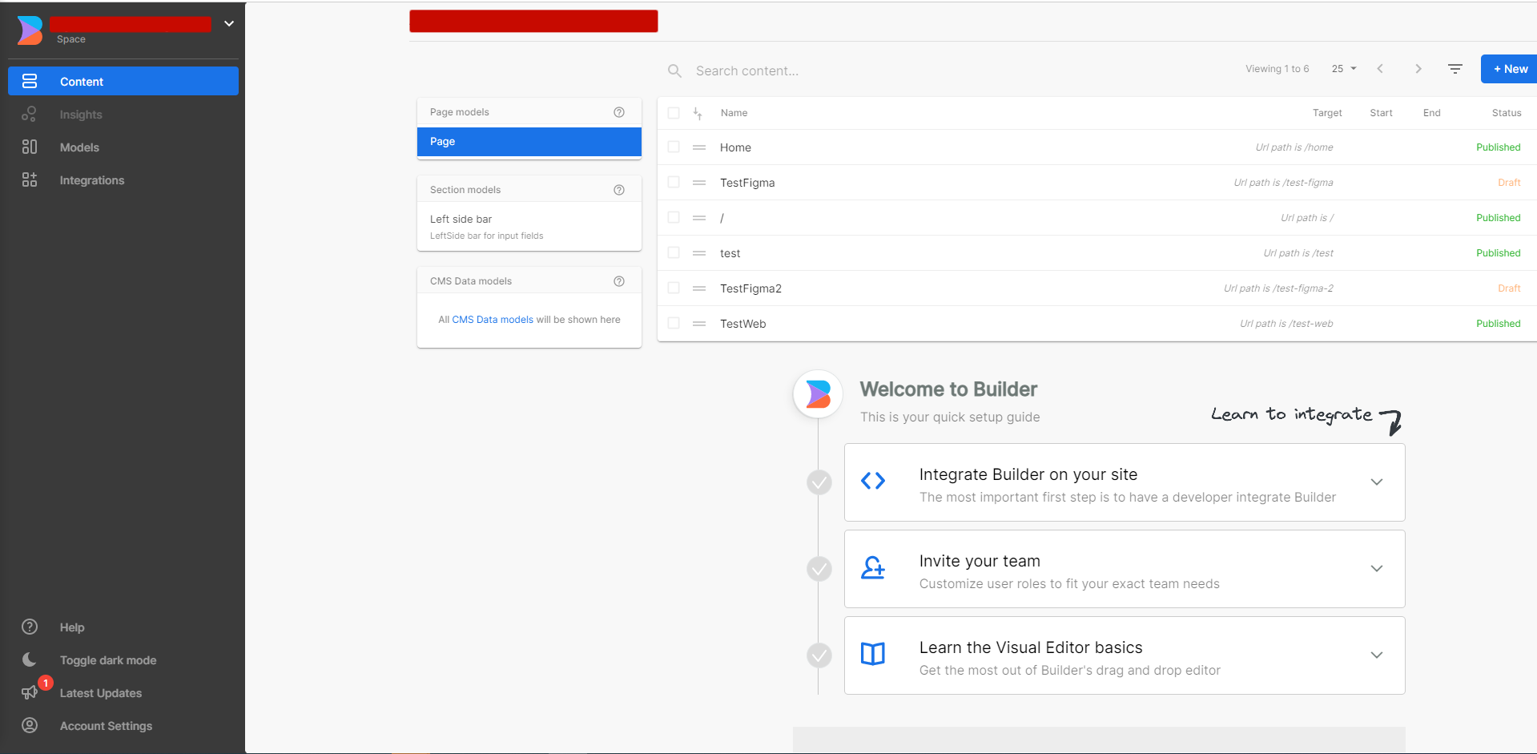Click the megaphone Latest Updates icon
The height and width of the screenshot is (754, 1537).
point(30,692)
